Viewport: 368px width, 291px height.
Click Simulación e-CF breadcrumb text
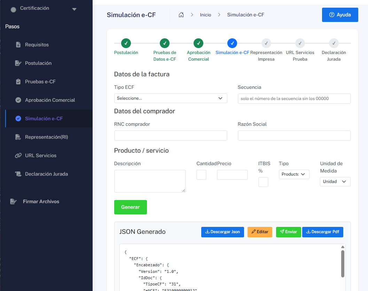click(x=245, y=15)
